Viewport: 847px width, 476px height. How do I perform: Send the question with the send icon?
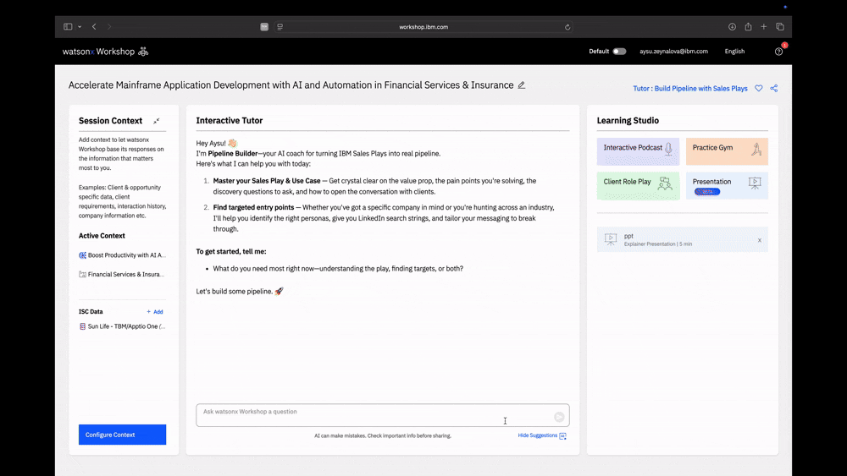point(559,417)
